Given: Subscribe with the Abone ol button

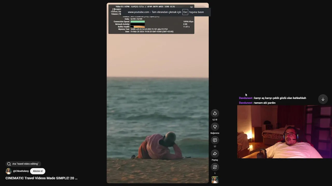Looking at the screenshot, I should point(38,171).
